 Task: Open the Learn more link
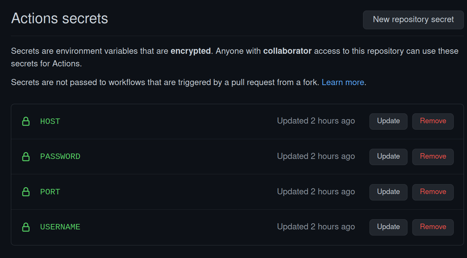point(343,82)
